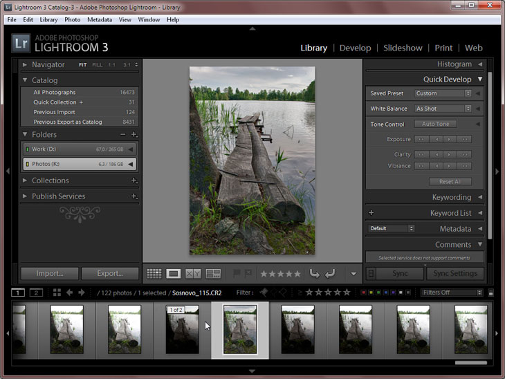Open the Saved Preset dropdown

pos(443,93)
